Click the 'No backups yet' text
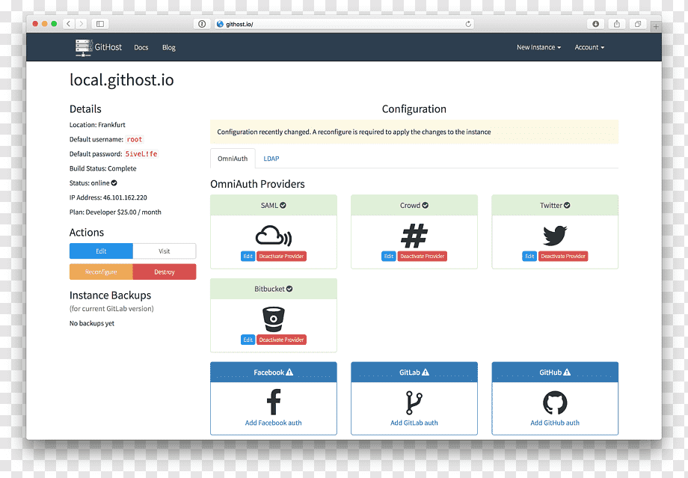 pos(92,323)
